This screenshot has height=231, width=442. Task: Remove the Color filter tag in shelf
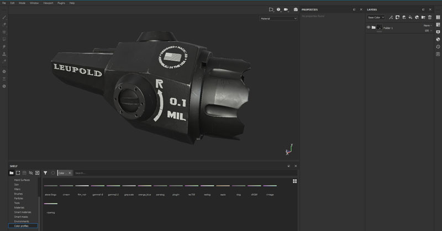[70, 173]
